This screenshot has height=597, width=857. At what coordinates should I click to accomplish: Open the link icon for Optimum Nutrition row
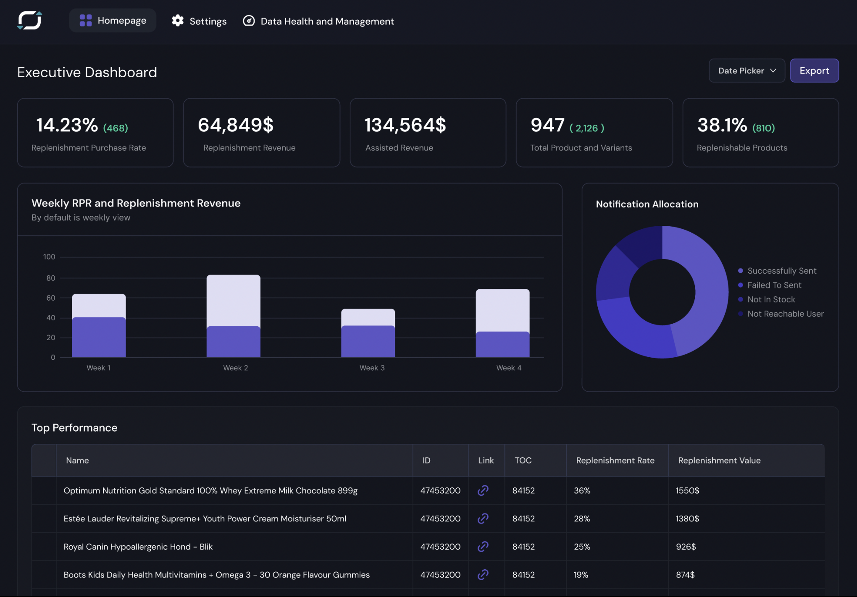point(483,490)
